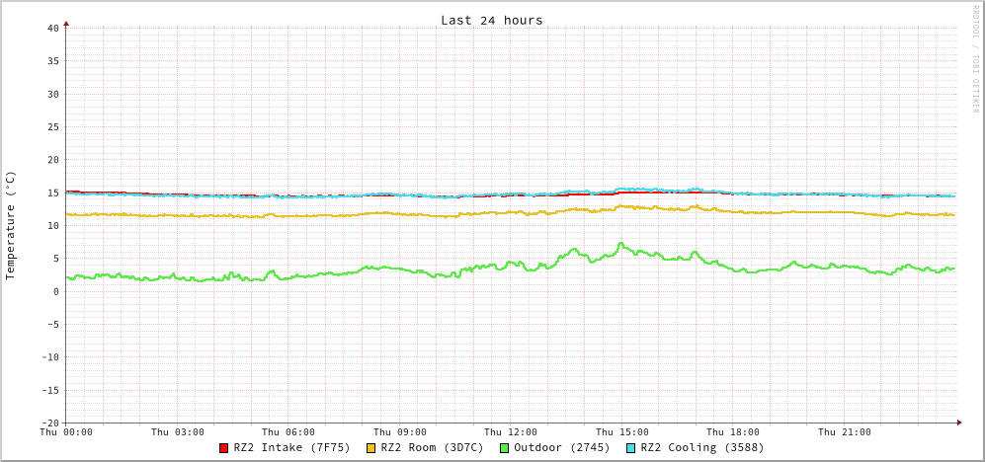Click the yellow RZ2 Room legend swatch
The image size is (985, 462).
coord(371,448)
